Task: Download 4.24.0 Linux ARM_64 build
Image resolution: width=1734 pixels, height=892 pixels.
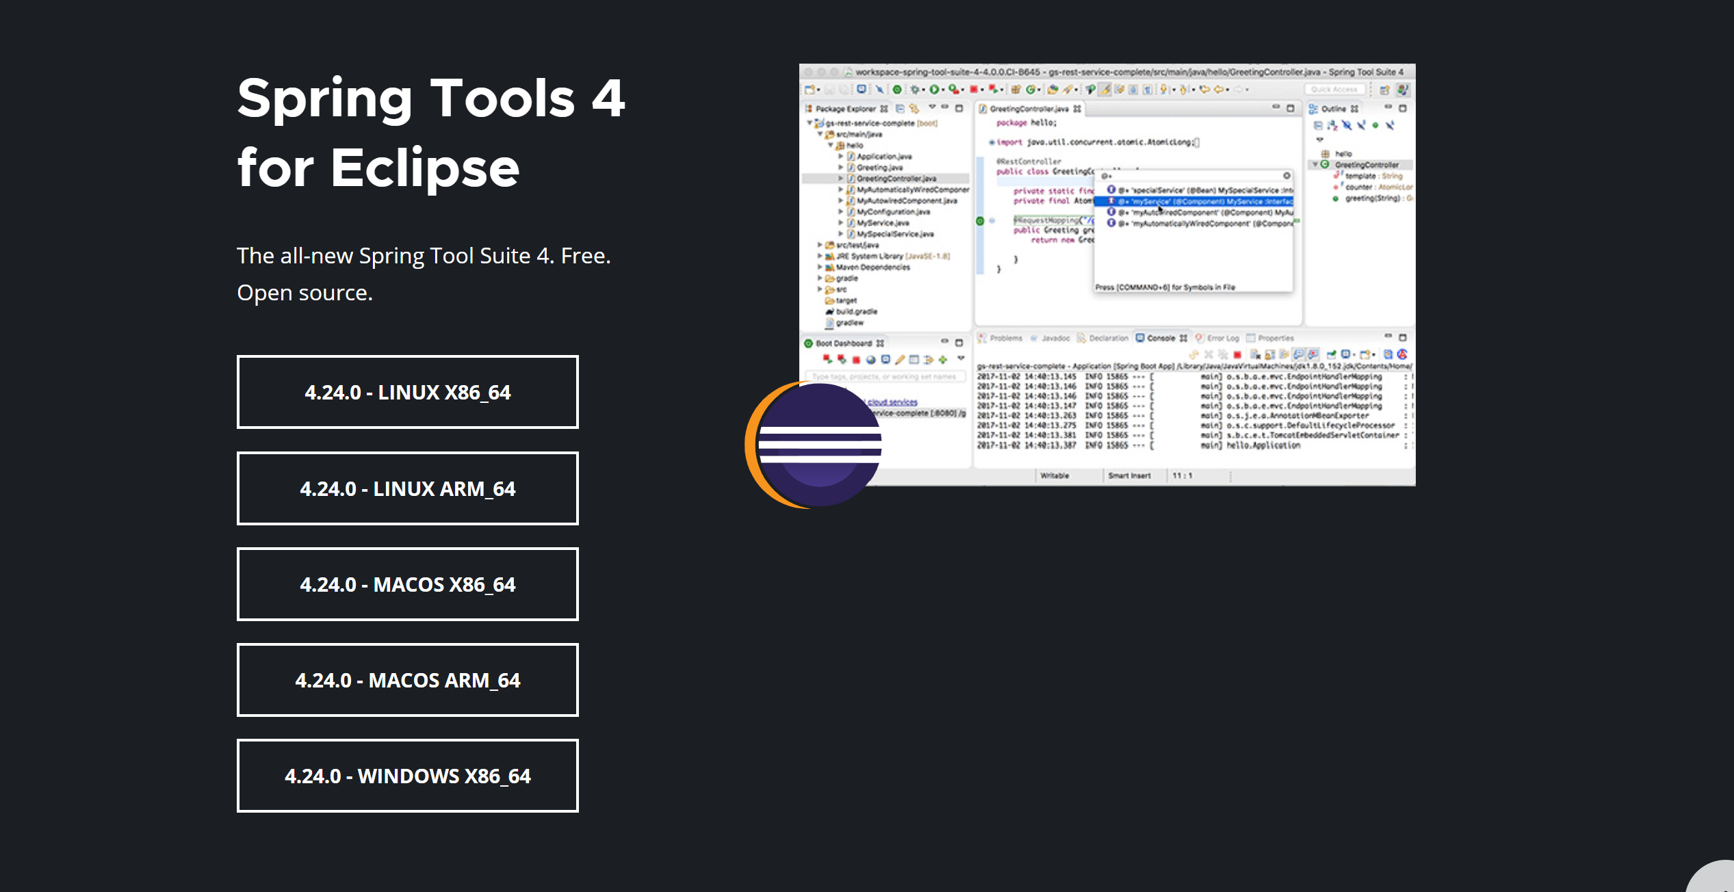Action: [x=407, y=488]
